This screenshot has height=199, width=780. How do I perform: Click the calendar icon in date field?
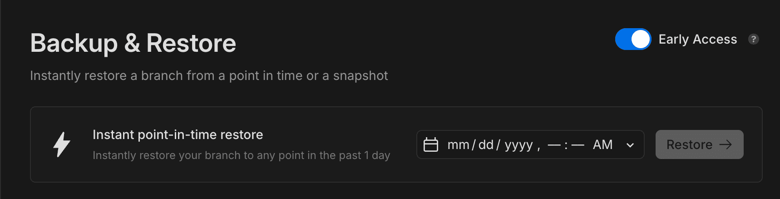430,145
